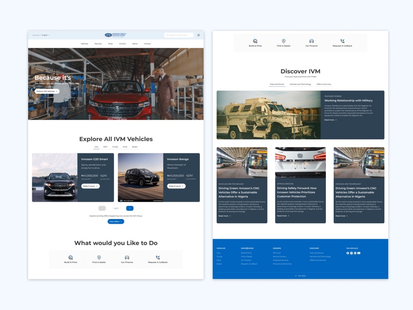The height and width of the screenshot is (310, 413).
Task: Select the Buses tab under Explore All IVM Vehicles
Action: (135, 147)
